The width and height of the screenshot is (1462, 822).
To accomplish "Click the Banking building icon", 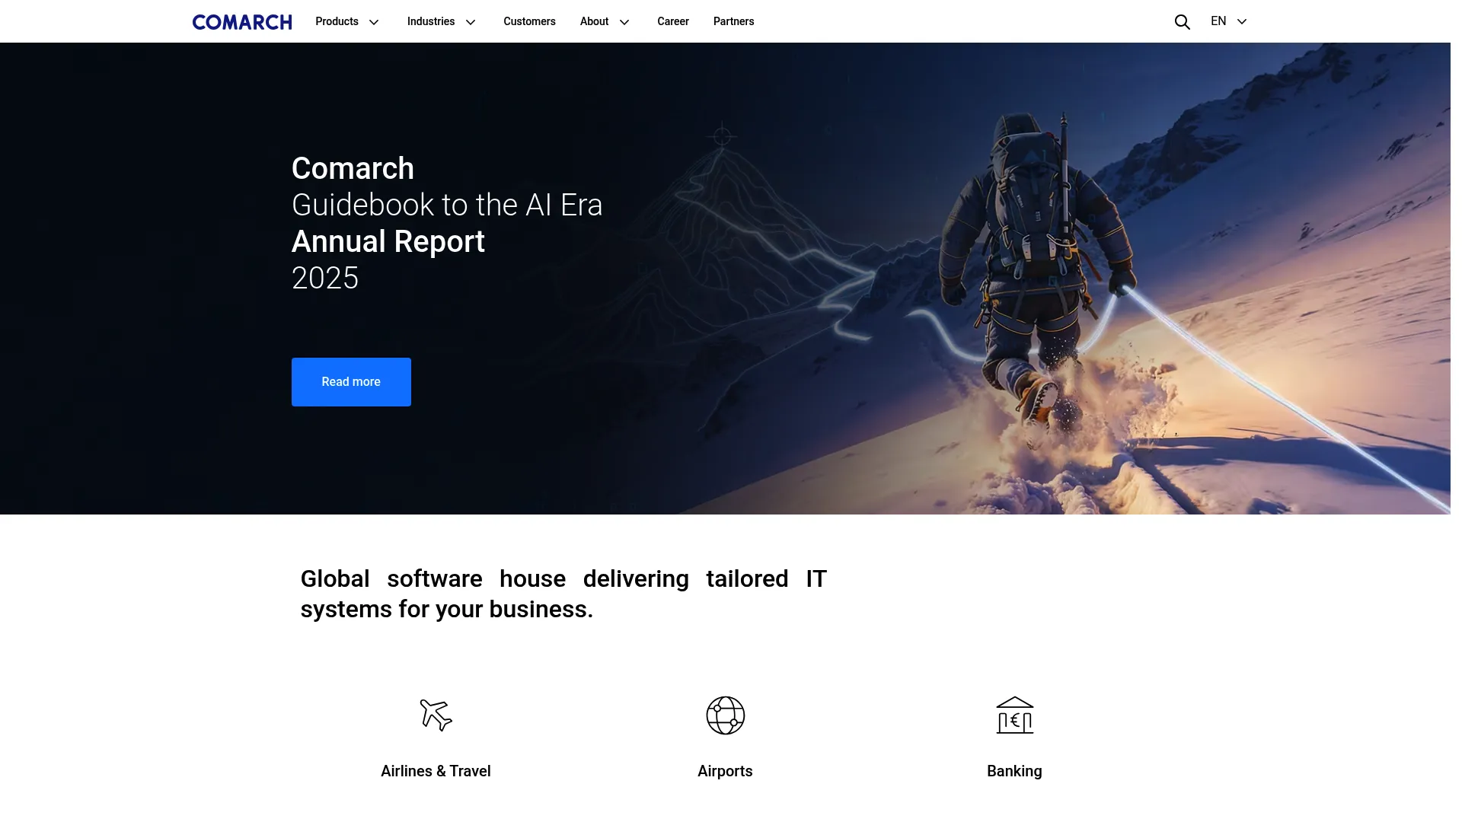I will point(1015,715).
